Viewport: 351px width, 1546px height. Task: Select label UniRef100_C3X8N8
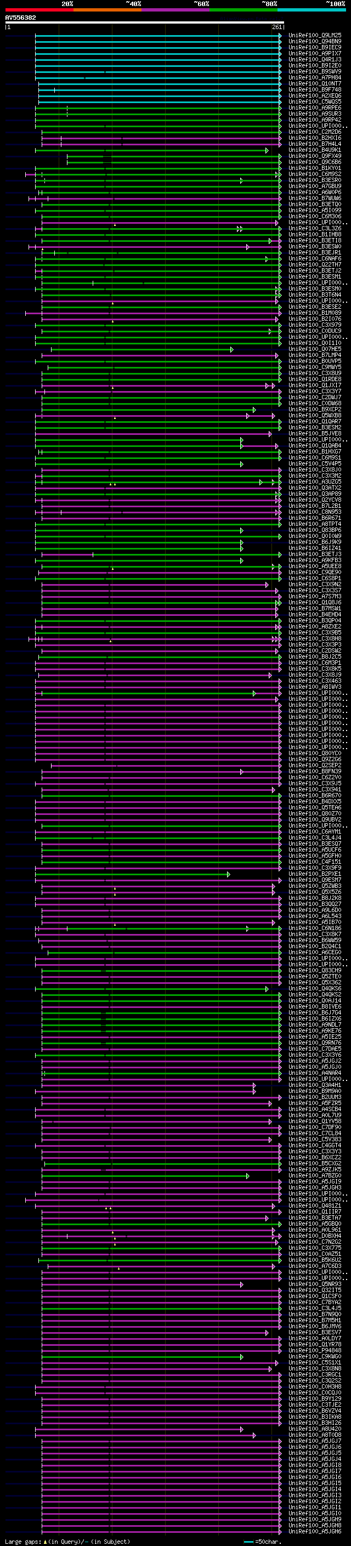[x=315, y=1369]
